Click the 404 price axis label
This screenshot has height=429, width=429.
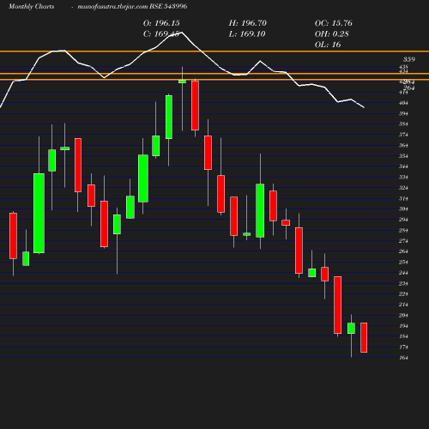click(403, 103)
